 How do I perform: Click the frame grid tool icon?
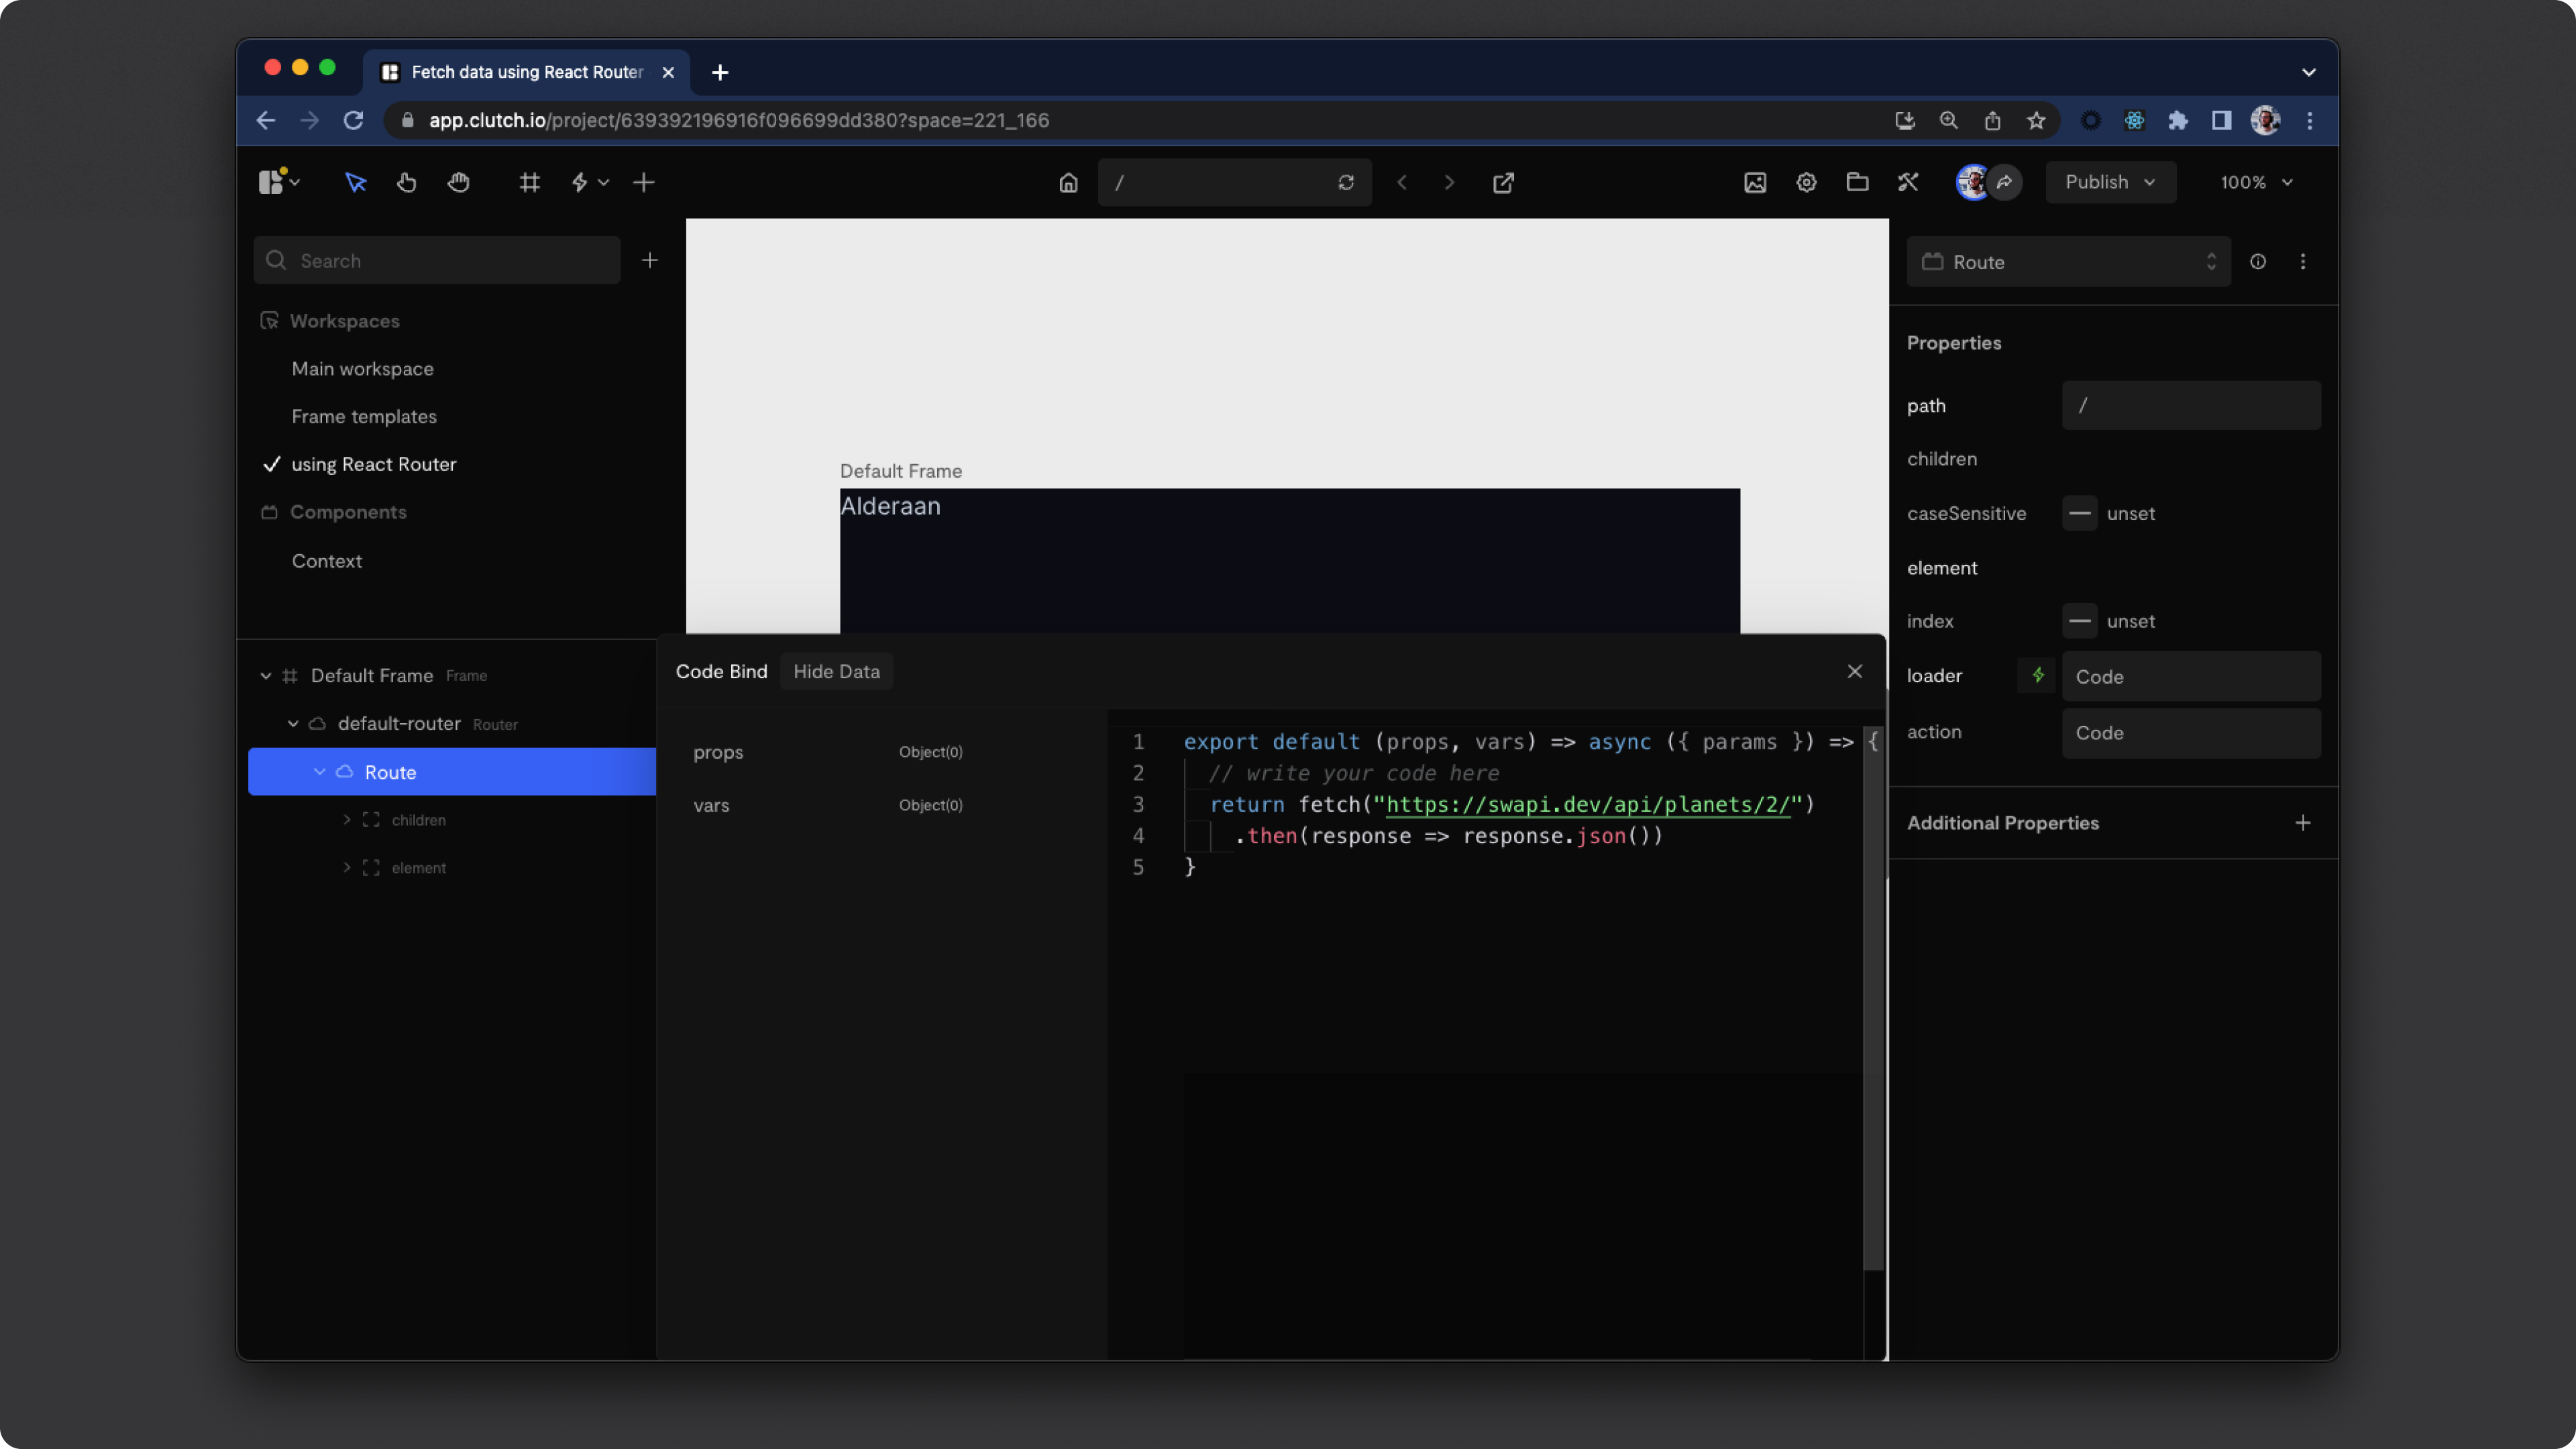coord(529,182)
